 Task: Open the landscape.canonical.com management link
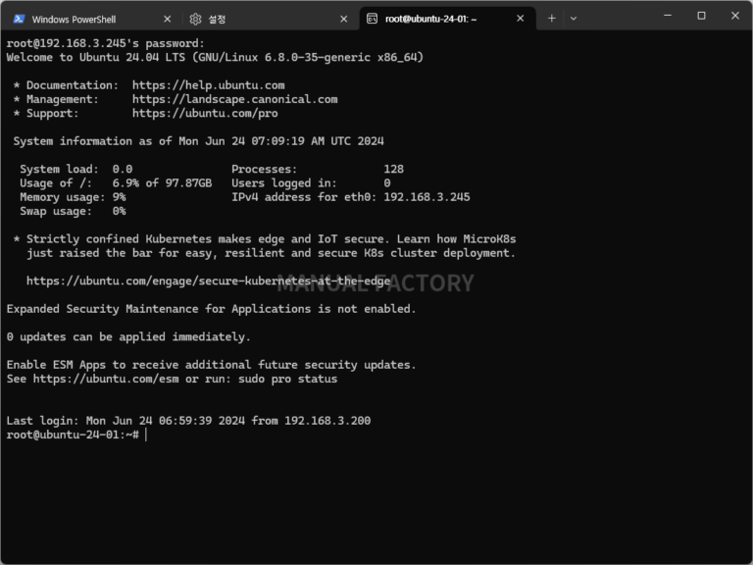(234, 99)
